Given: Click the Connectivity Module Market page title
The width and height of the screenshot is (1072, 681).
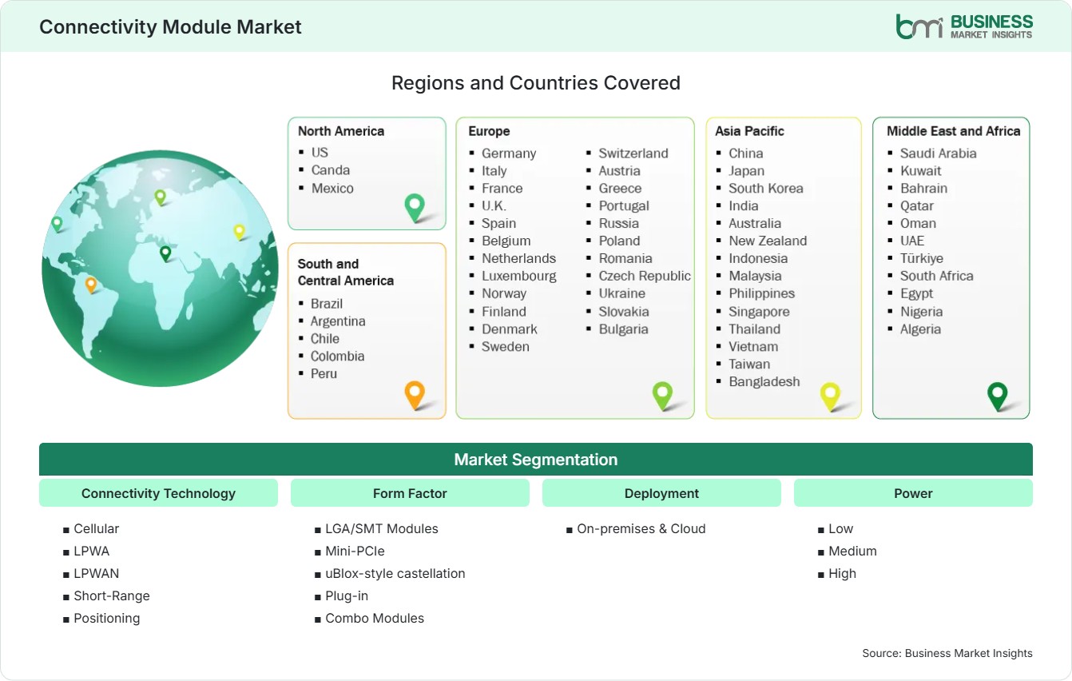Looking at the screenshot, I should 170,26.
